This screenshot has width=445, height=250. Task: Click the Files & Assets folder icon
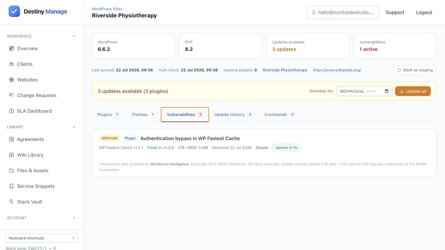pos(11,170)
